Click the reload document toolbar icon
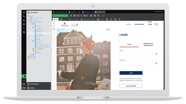Screen dimensions: 186x104 coord(71,16)
